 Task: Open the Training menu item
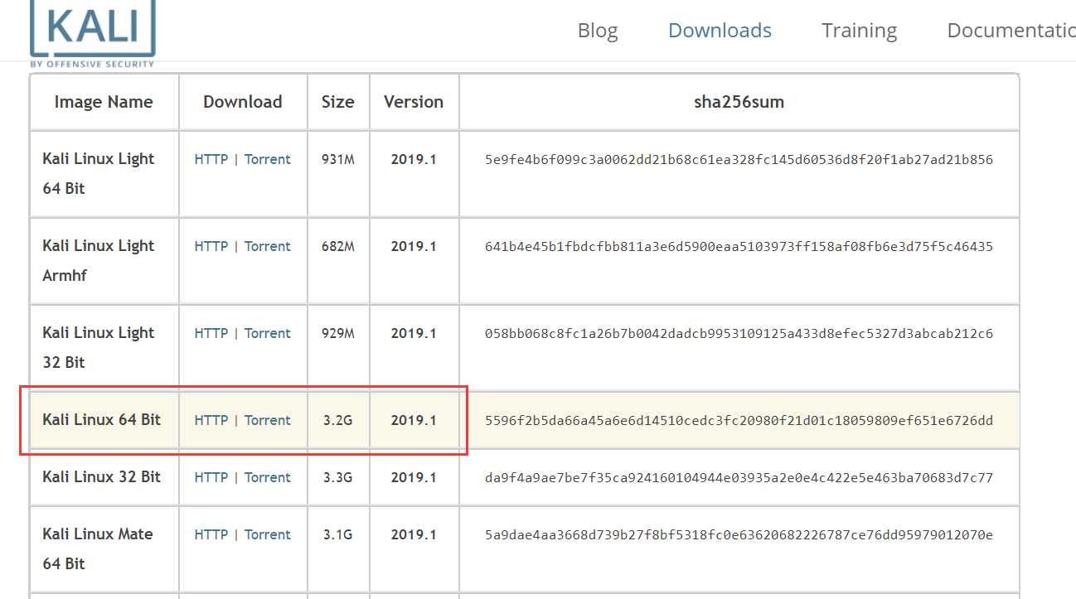click(859, 31)
